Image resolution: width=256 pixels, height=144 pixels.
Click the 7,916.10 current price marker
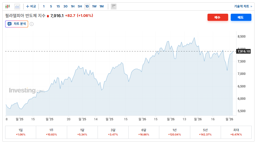click(x=244, y=51)
